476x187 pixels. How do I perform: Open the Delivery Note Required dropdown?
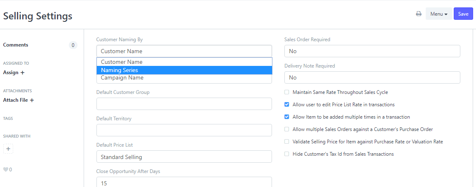(372, 77)
